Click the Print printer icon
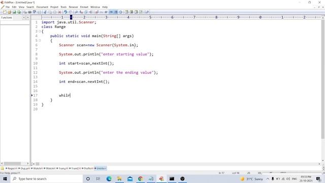 (29, 12)
